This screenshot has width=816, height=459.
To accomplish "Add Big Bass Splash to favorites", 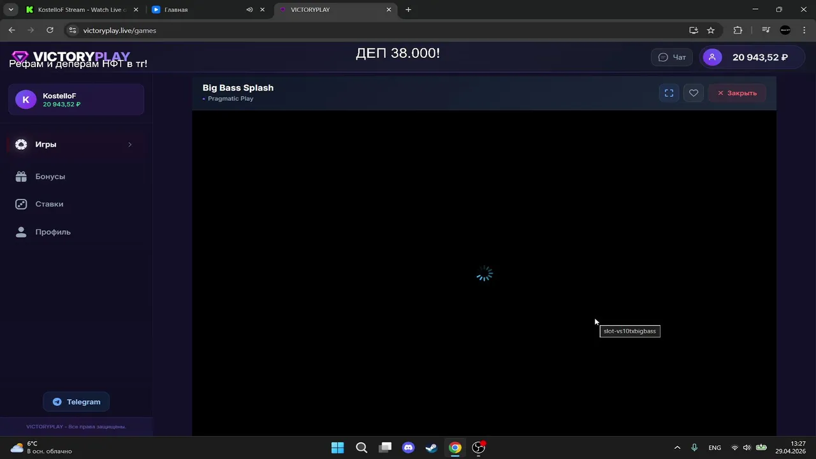I will tap(694, 93).
